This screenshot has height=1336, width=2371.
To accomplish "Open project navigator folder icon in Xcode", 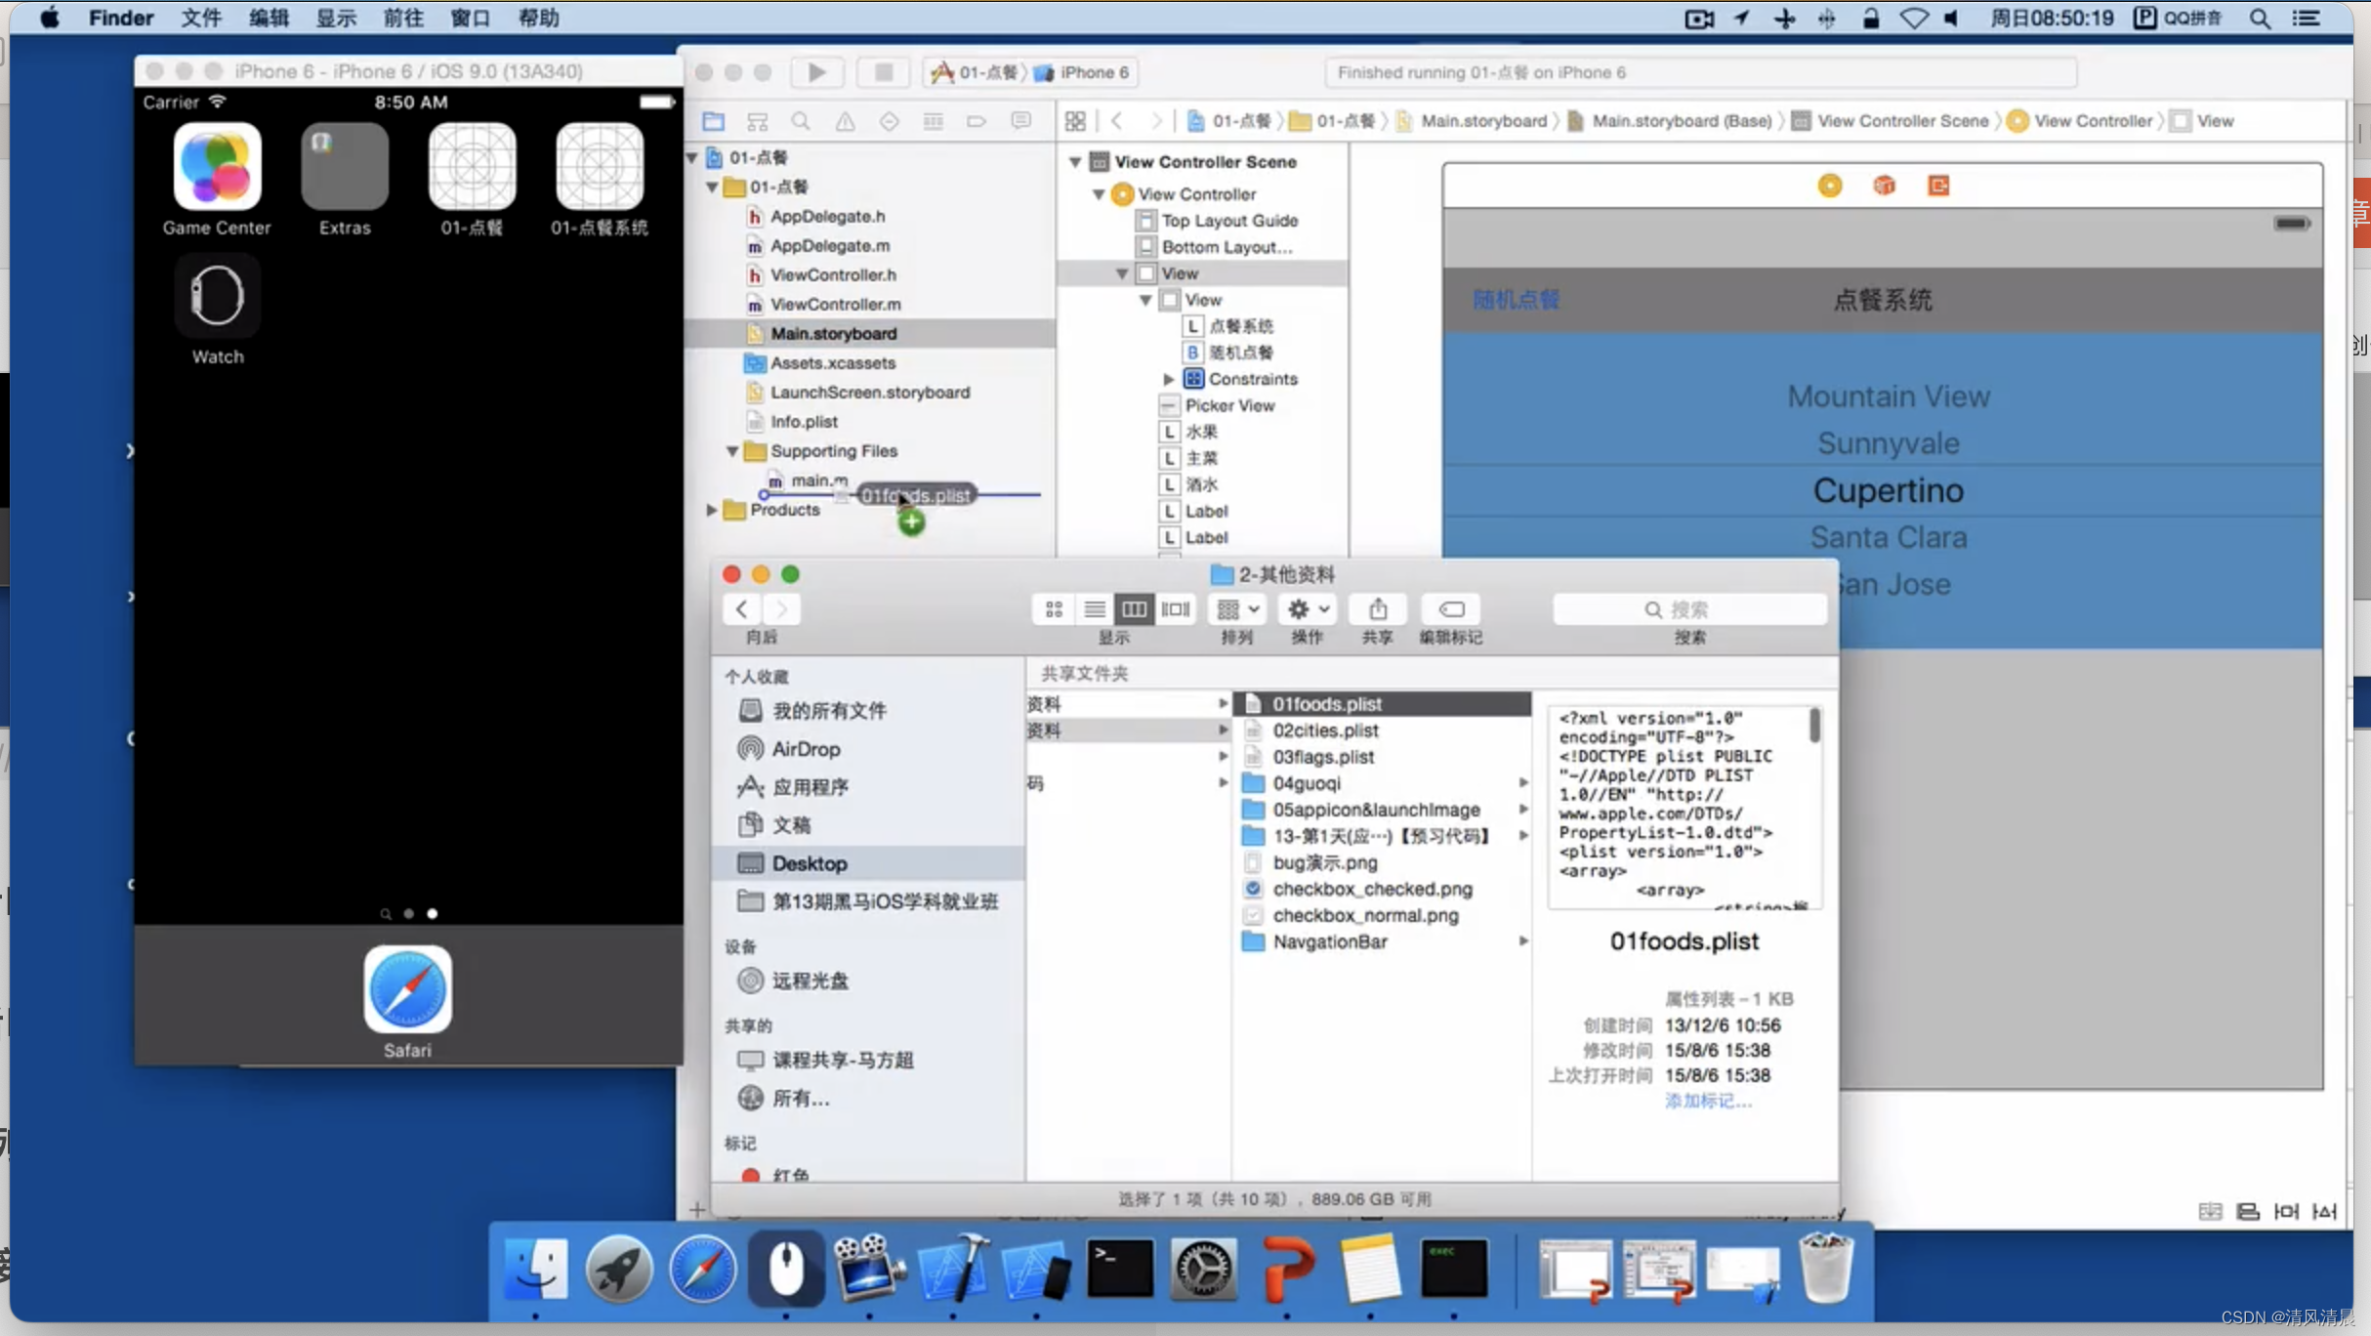I will pyautogui.click(x=714, y=121).
